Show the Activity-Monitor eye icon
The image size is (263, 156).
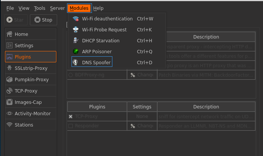[9, 114]
